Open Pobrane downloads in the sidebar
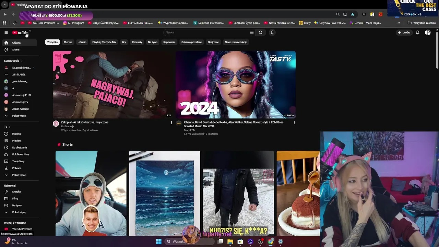This screenshot has height=247, width=439. tap(19, 168)
